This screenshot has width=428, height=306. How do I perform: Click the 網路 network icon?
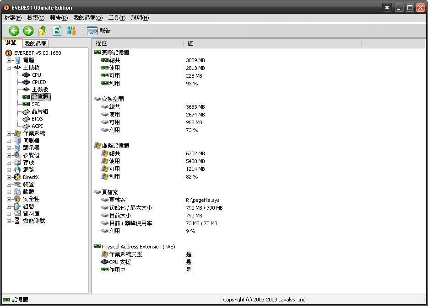tap(17, 170)
